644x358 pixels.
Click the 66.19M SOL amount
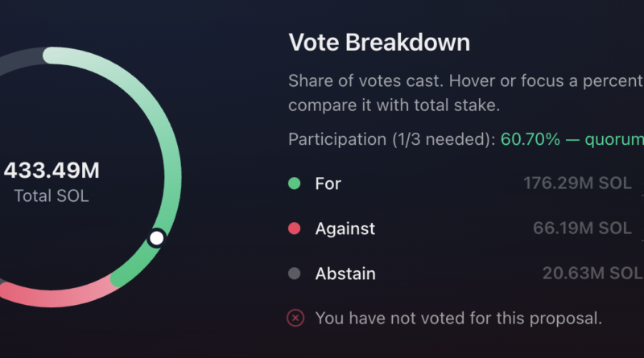pyautogui.click(x=582, y=228)
